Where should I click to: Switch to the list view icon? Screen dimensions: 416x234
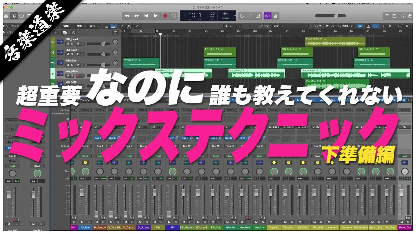click(113, 26)
